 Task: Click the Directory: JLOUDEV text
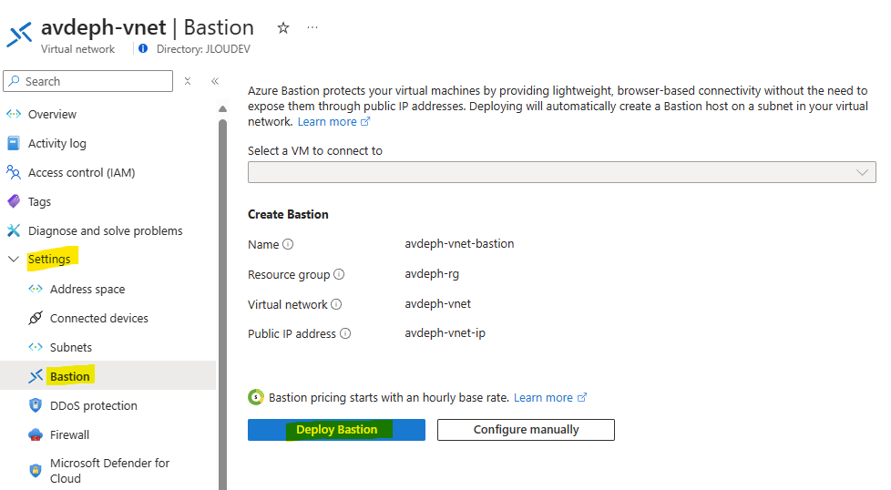click(203, 49)
